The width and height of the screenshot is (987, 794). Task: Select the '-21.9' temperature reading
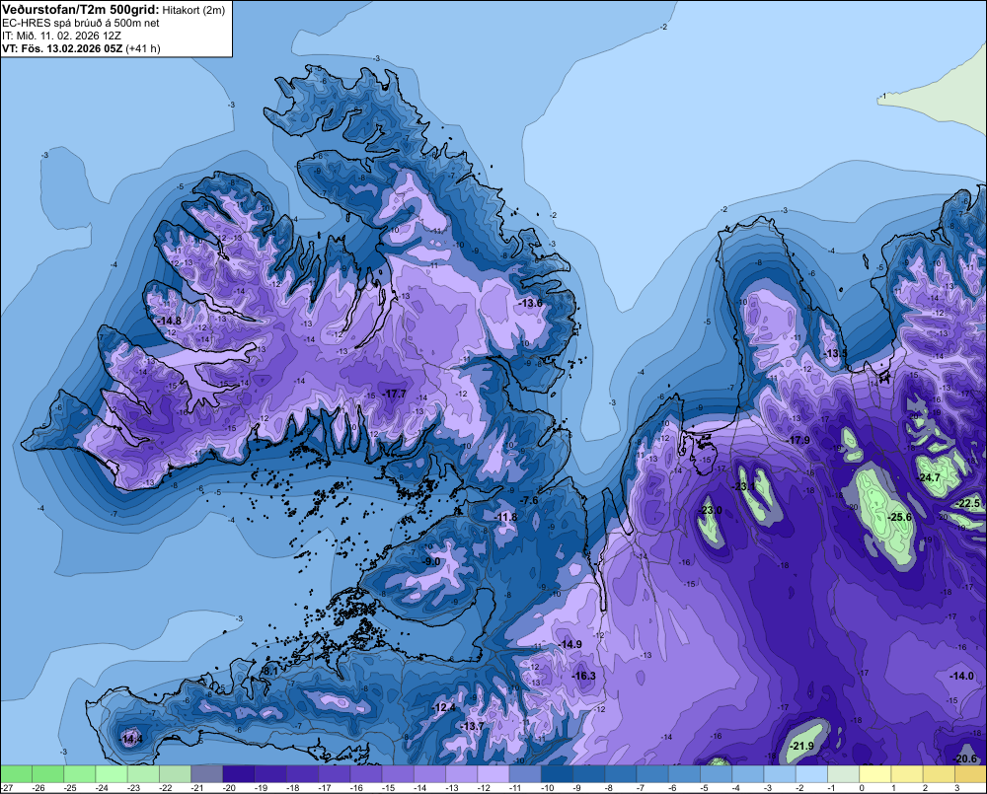(801, 746)
